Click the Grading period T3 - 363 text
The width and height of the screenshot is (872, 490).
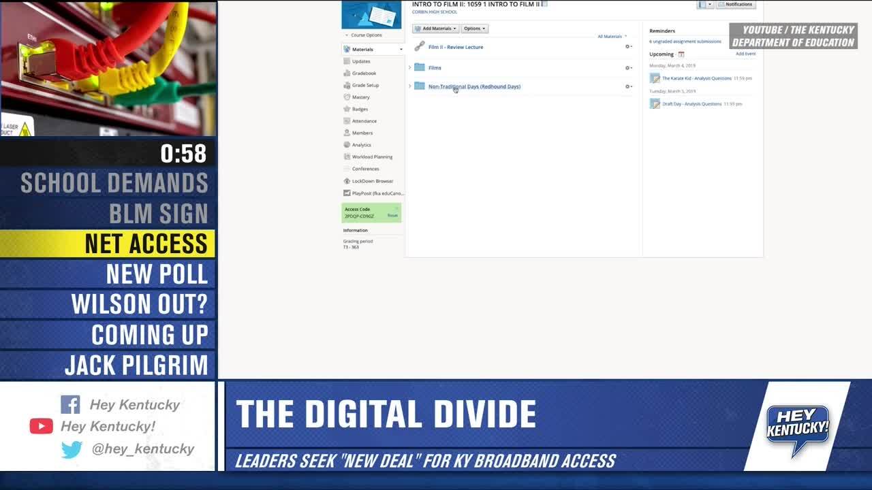tap(358, 244)
